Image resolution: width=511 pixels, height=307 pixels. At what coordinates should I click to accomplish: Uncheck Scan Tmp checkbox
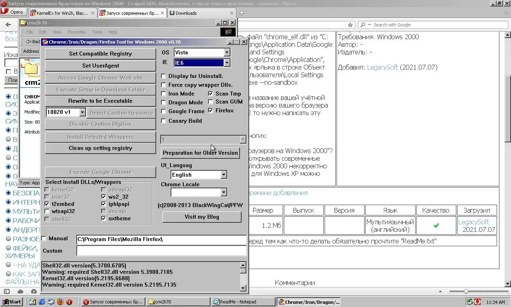coord(211,94)
